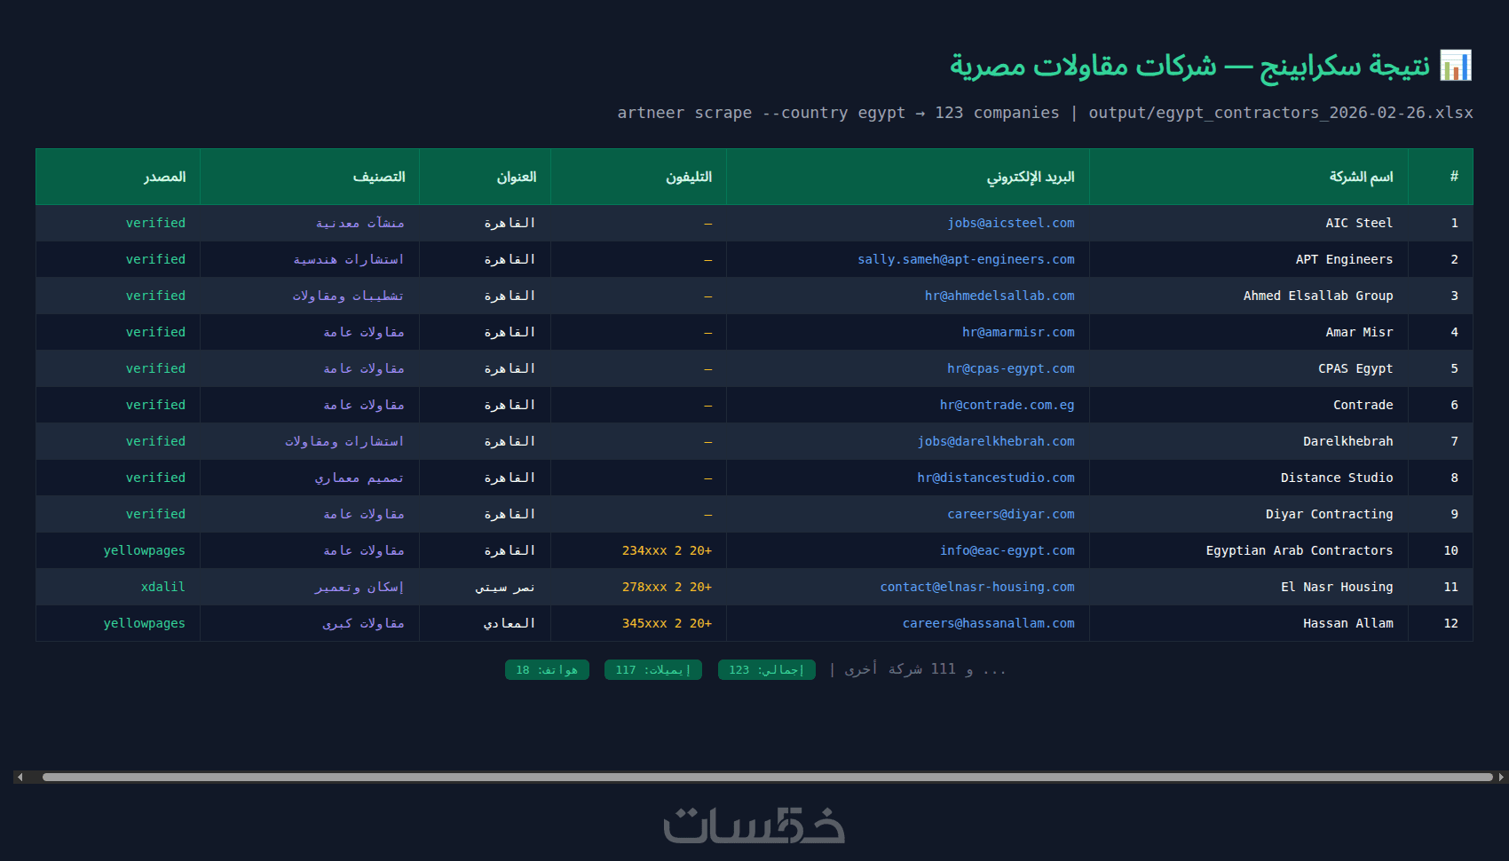Select the Hassan Allam company name

pos(1347,623)
